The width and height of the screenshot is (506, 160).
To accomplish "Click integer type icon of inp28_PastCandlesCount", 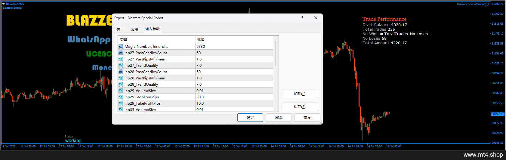I will pyautogui.click(x=121, y=72).
